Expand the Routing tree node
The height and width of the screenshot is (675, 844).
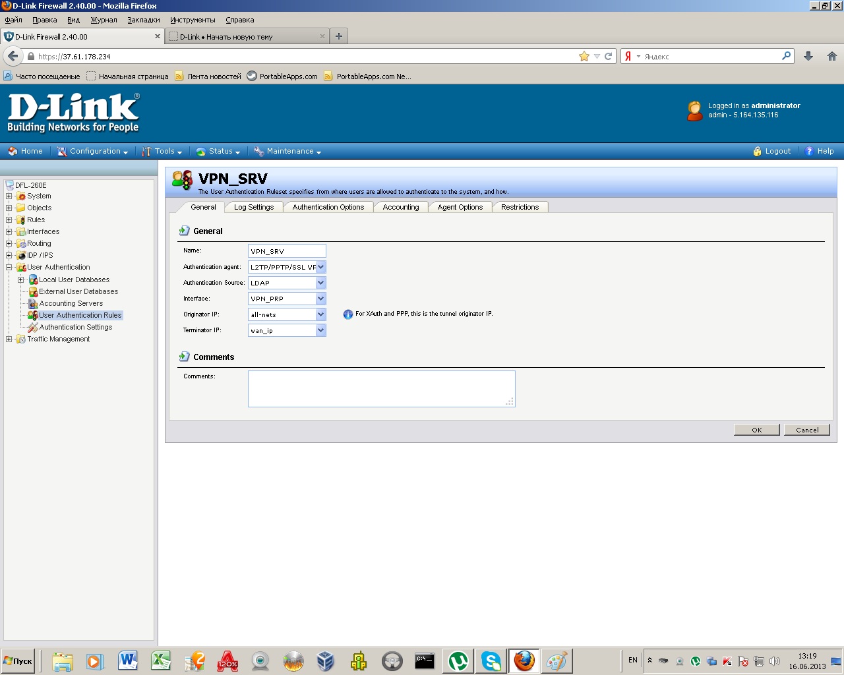9,244
